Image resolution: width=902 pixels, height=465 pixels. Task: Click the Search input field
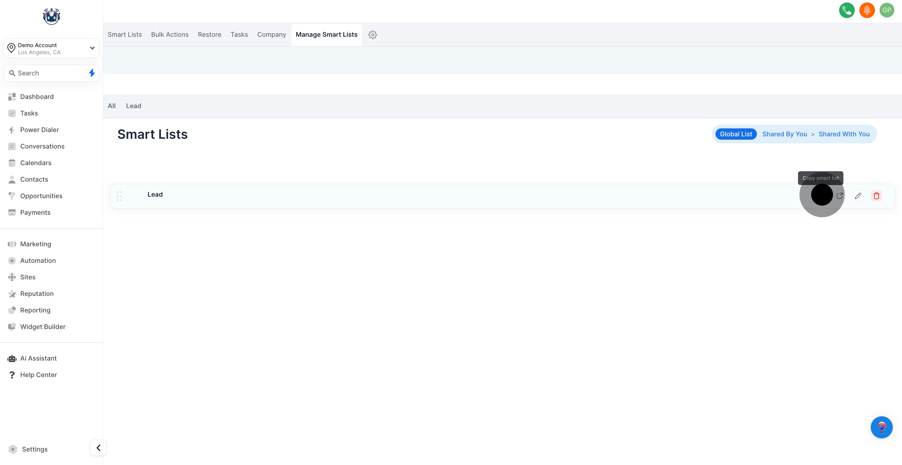[45, 73]
